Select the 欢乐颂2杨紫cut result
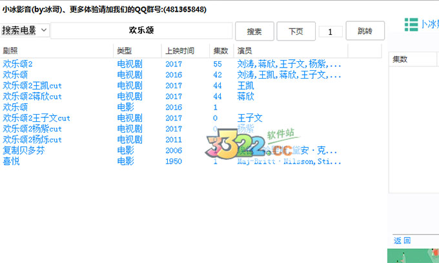Screen dimensions: 439x263 (x=32, y=129)
